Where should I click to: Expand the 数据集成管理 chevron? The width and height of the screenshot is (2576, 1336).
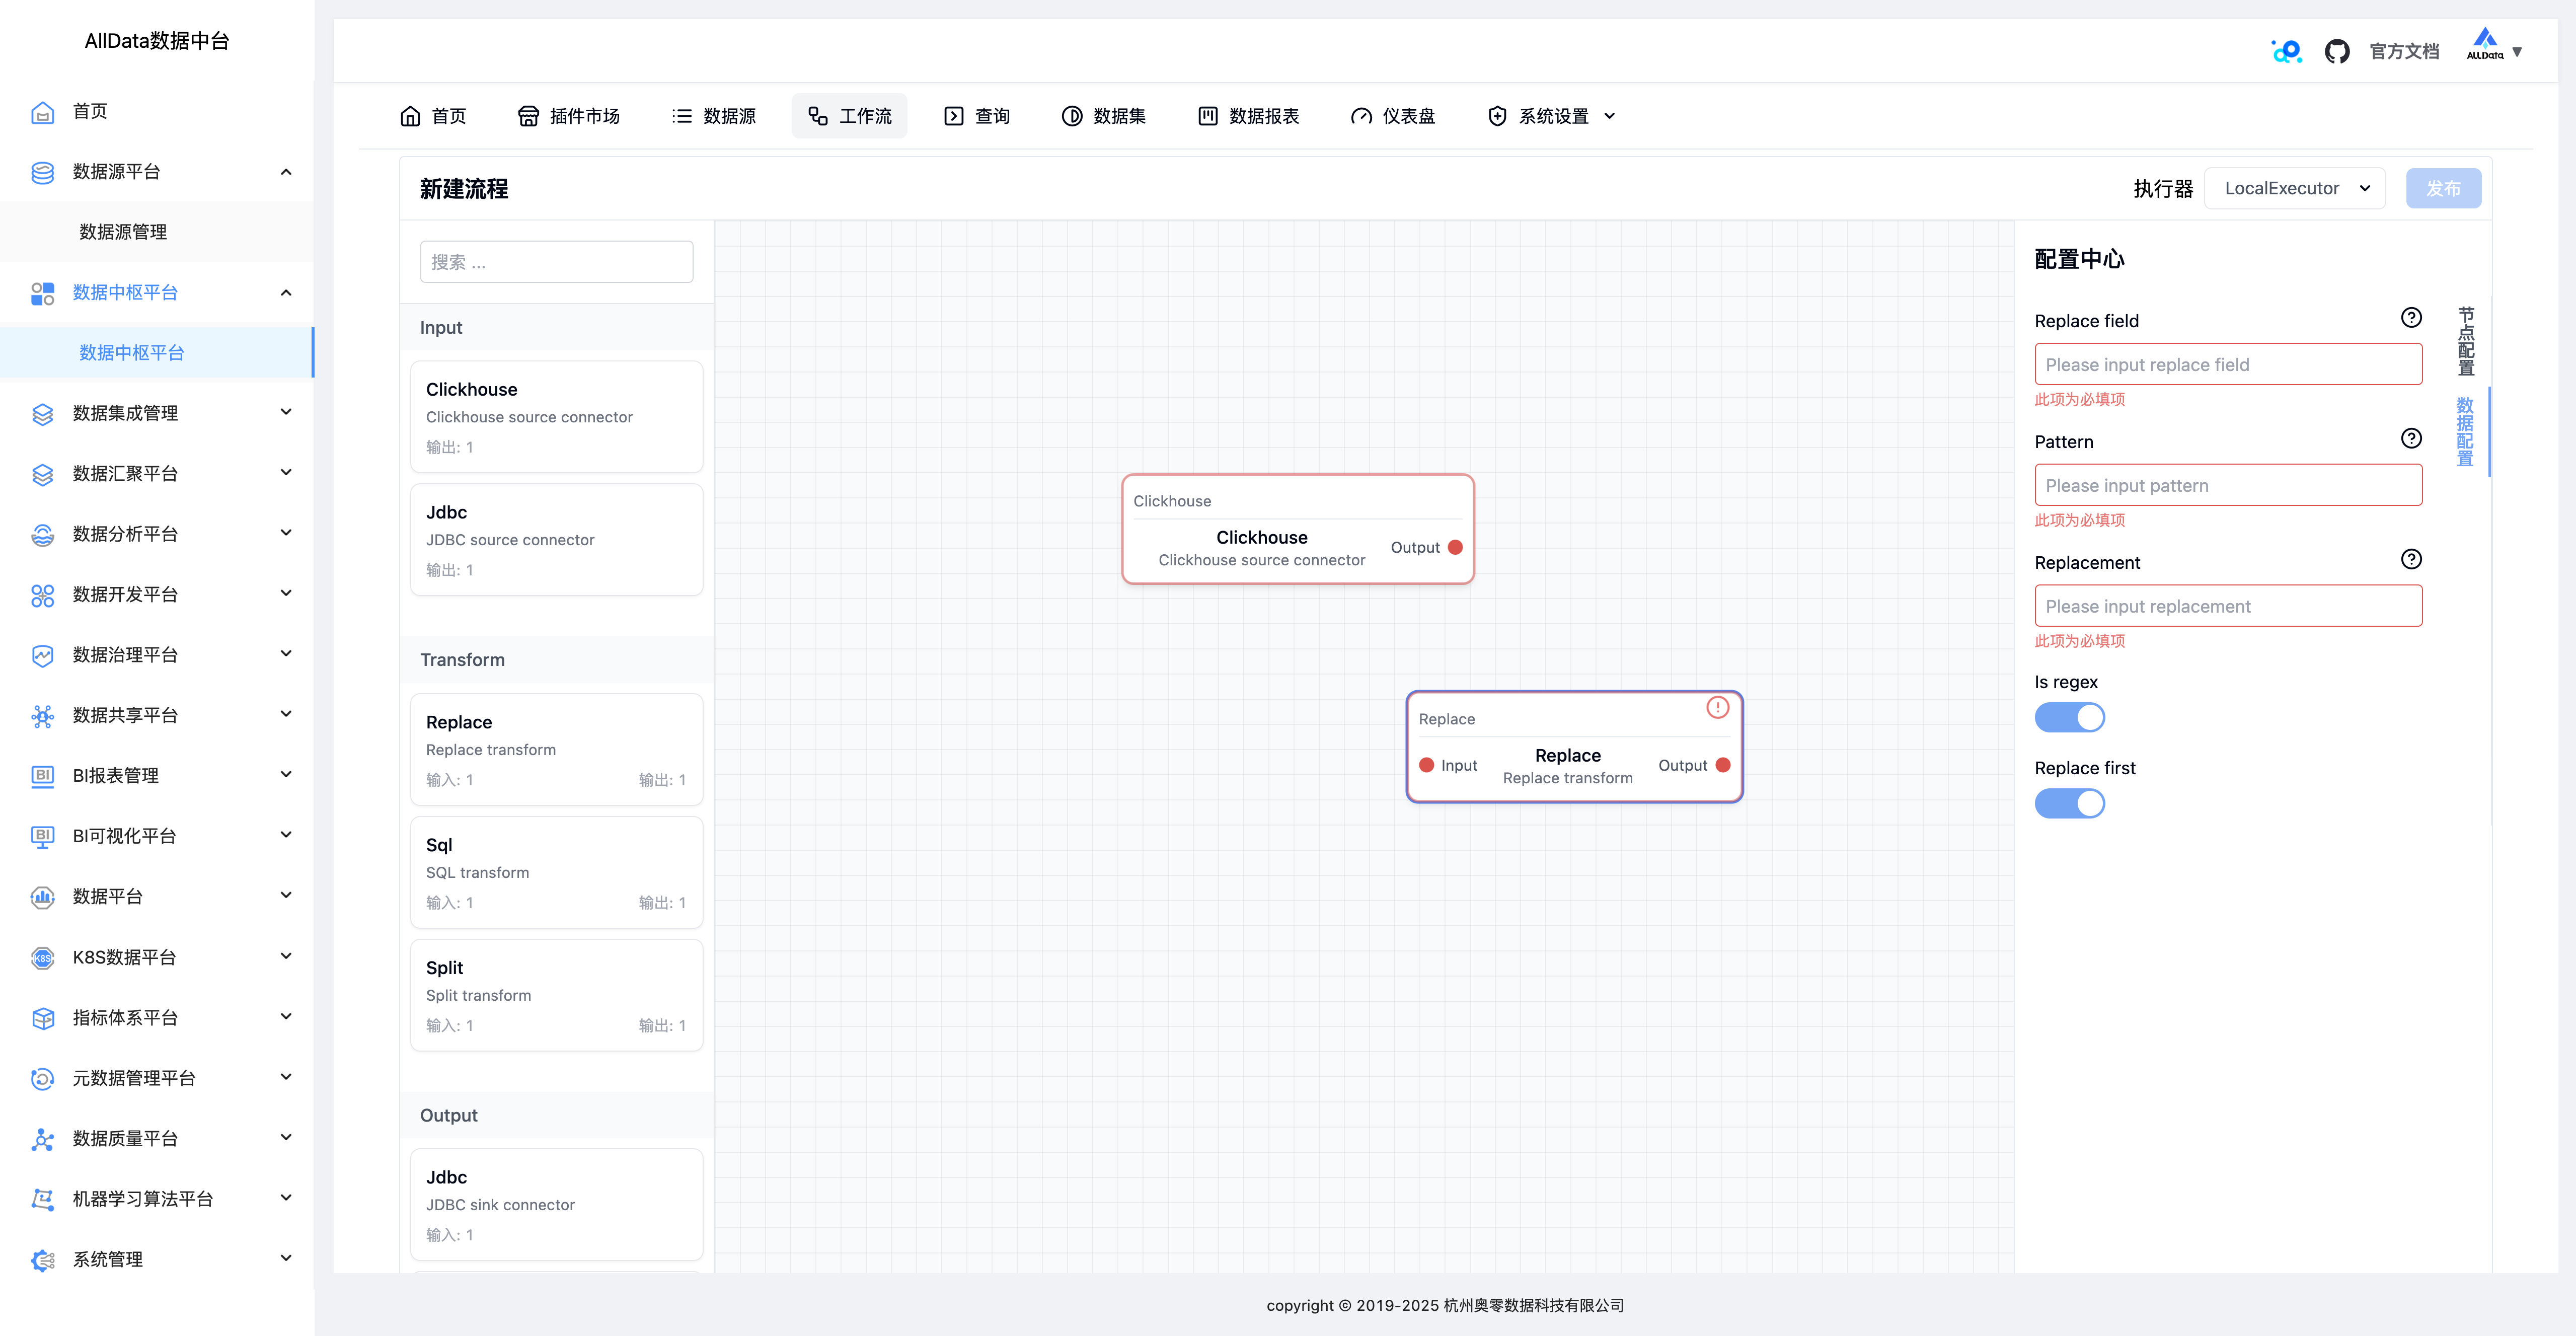point(286,412)
